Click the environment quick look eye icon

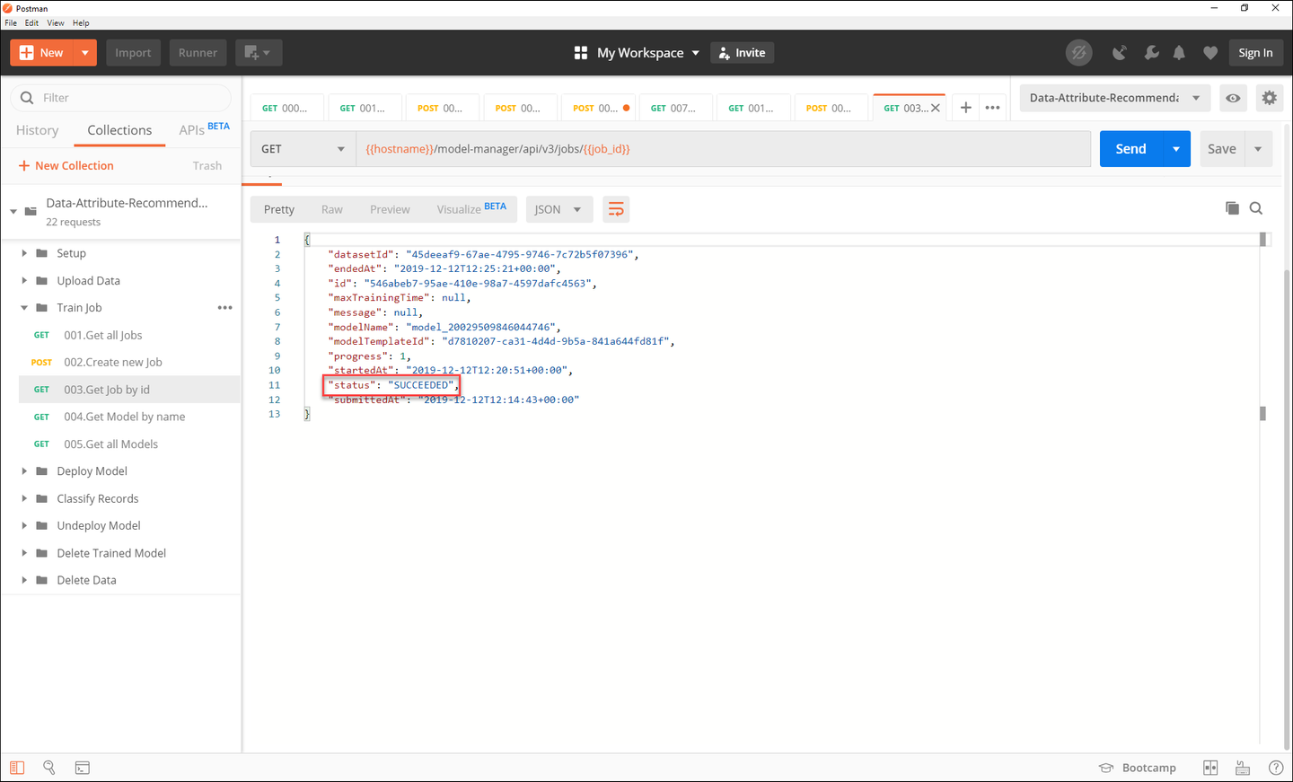click(1233, 98)
